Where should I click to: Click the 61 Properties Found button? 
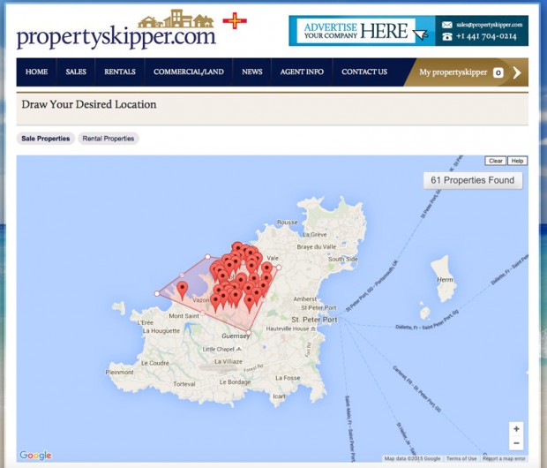[x=472, y=180]
